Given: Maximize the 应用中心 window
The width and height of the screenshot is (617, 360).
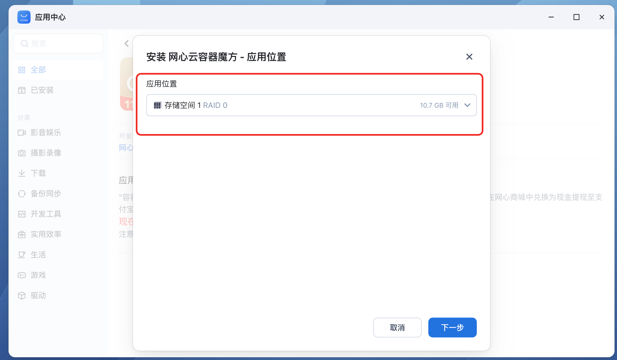Looking at the screenshot, I should (577, 17).
